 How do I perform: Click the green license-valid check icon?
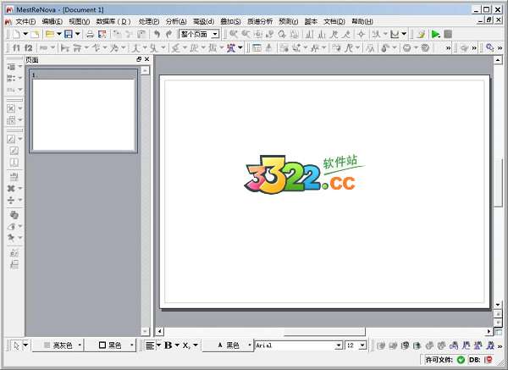(x=461, y=360)
